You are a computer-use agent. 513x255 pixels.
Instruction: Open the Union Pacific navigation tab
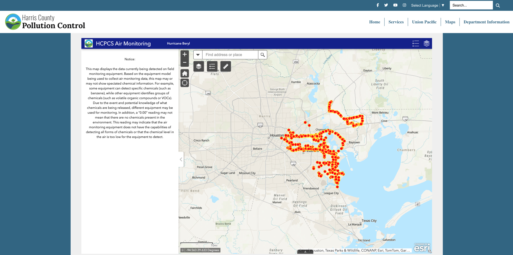424,22
